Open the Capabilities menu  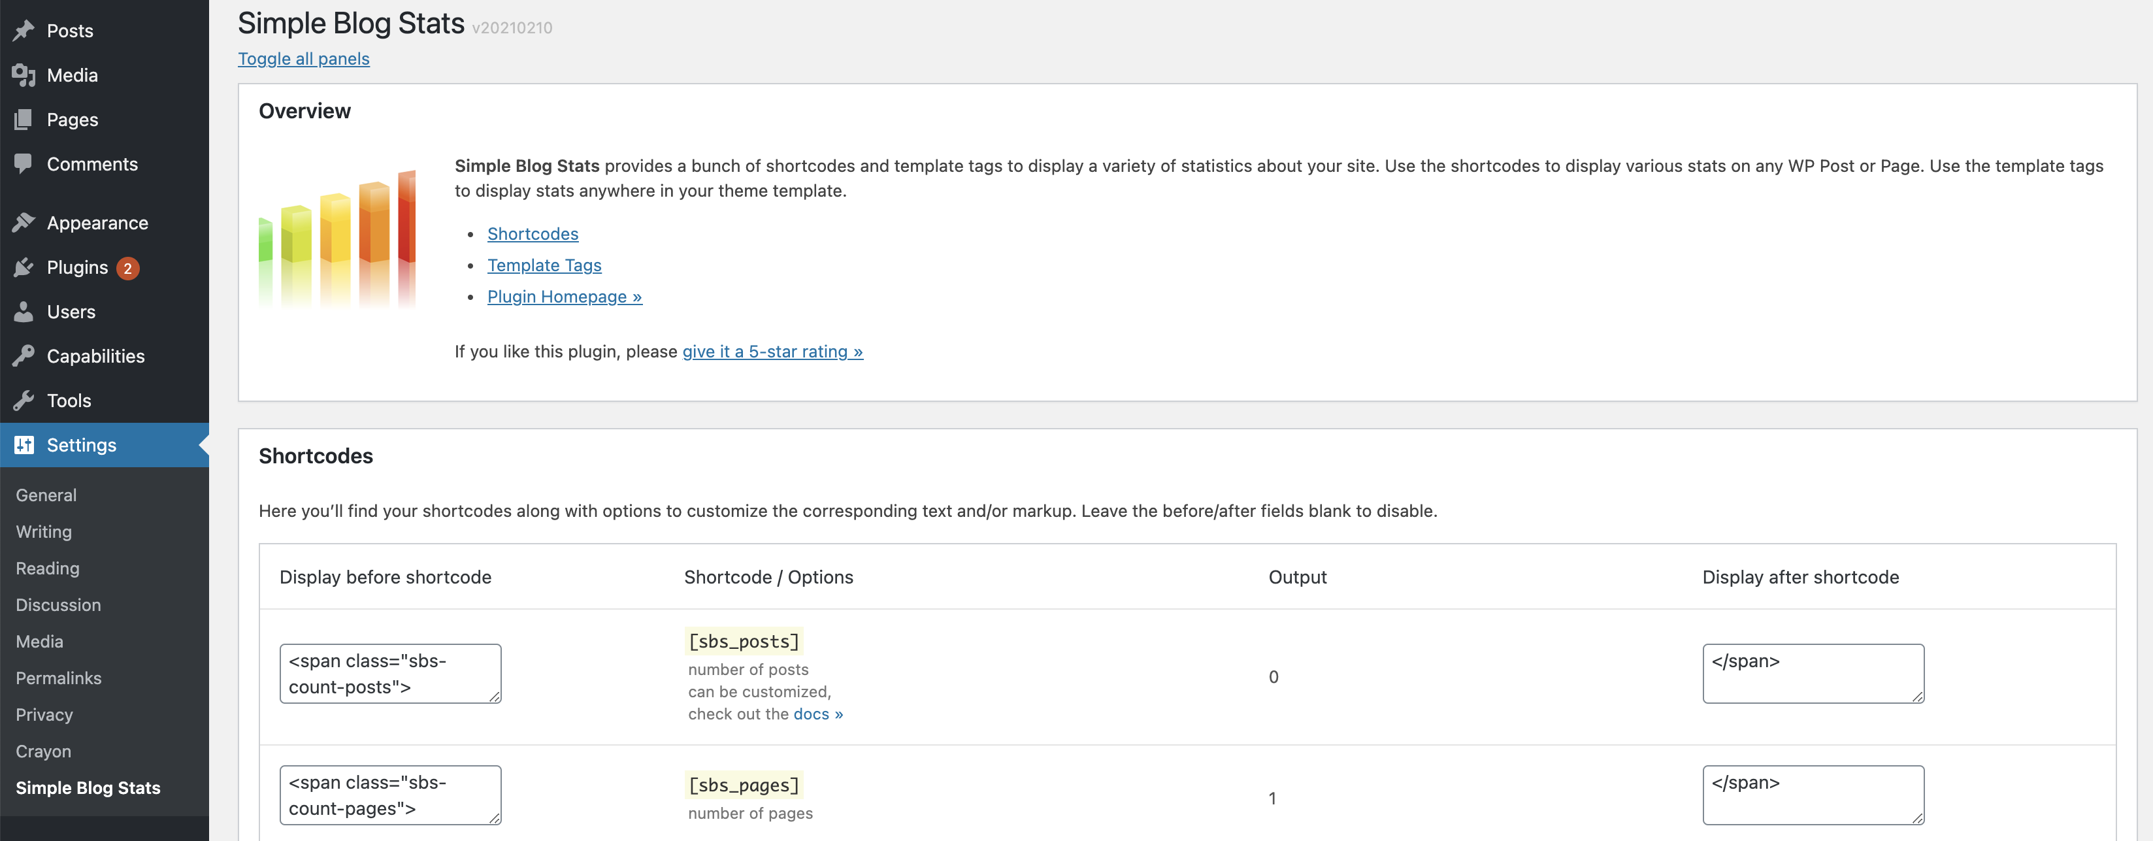pos(105,356)
